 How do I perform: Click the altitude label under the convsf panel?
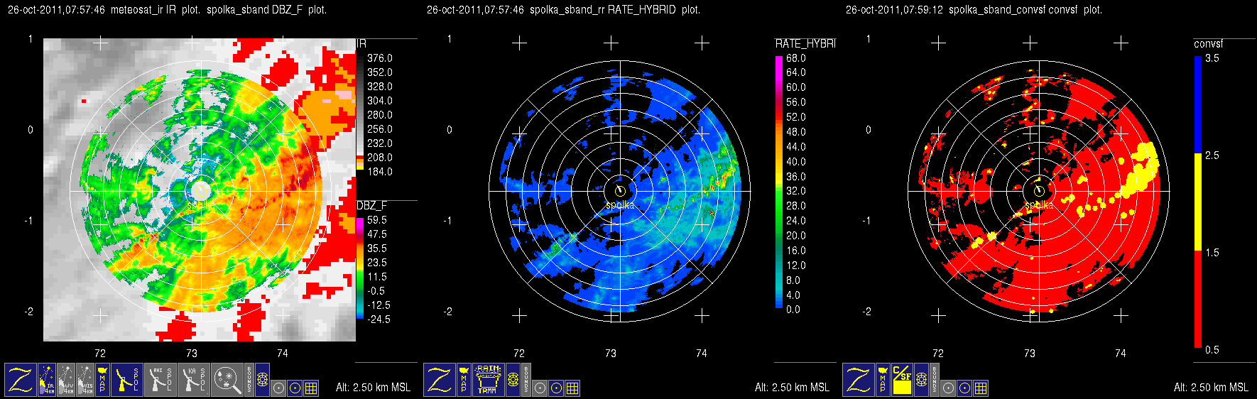pyautogui.click(x=1211, y=387)
